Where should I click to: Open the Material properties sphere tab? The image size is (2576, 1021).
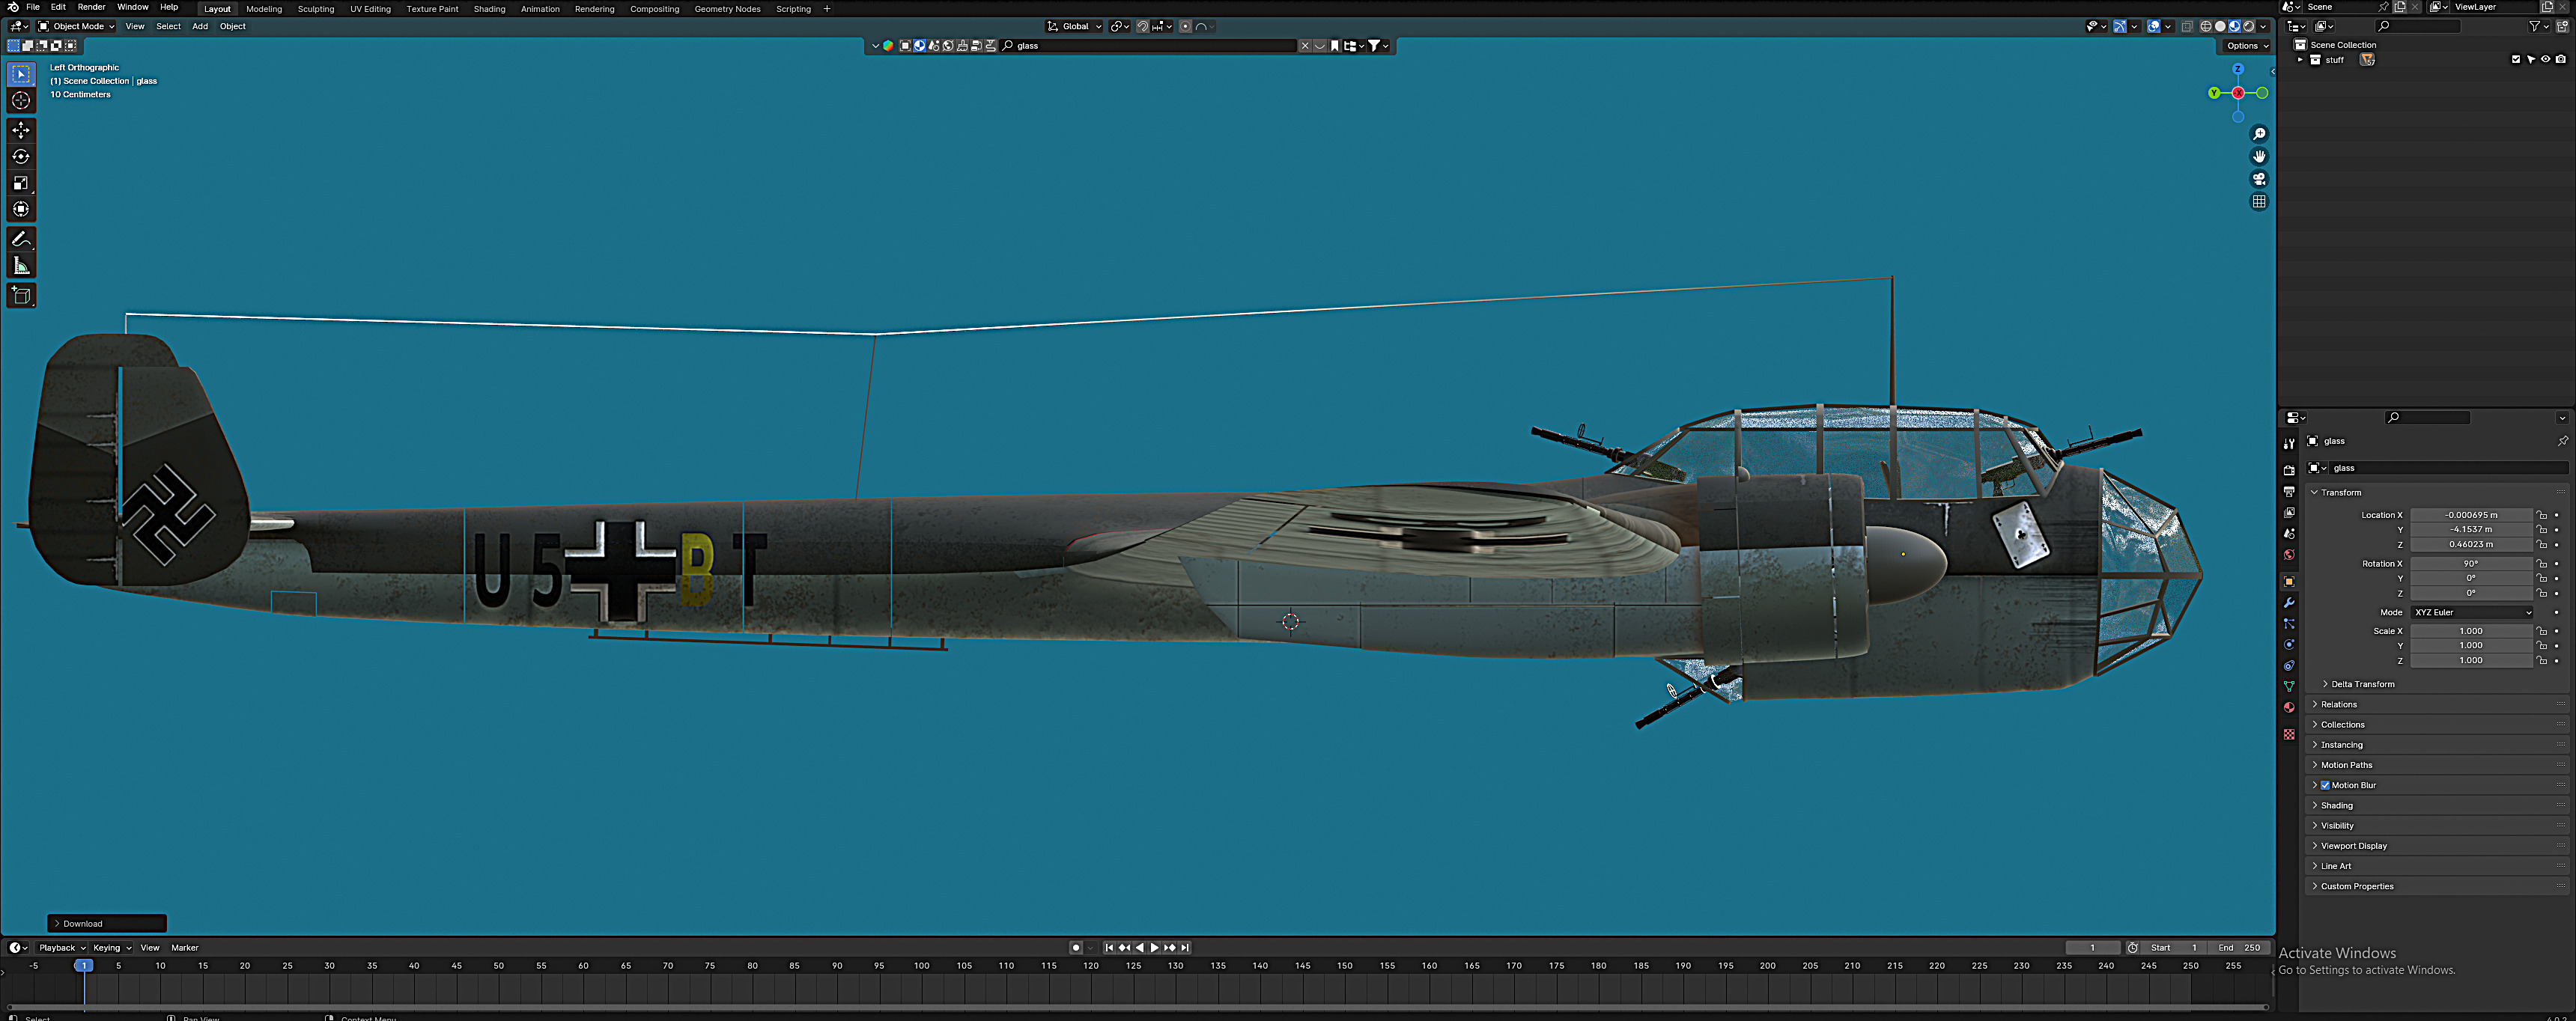pyautogui.click(x=2289, y=707)
